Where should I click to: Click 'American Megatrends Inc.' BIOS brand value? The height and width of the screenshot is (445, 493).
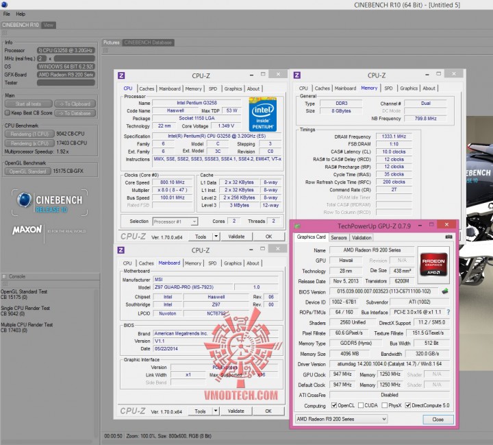coord(216,333)
